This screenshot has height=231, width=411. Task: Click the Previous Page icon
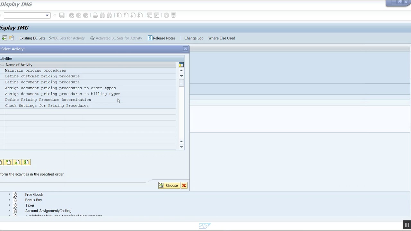point(126,15)
